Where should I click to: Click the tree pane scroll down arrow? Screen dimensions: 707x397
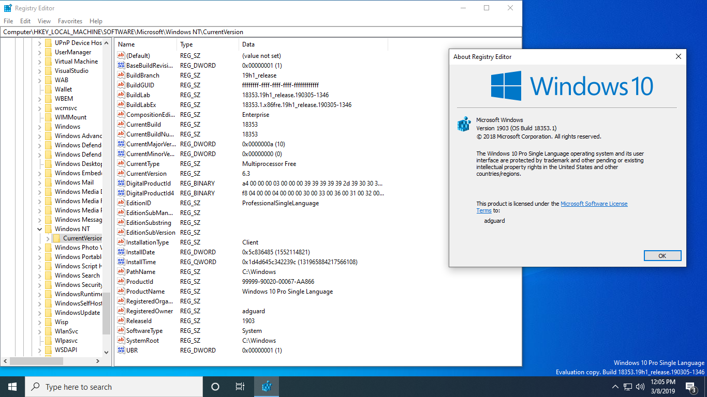point(107,352)
